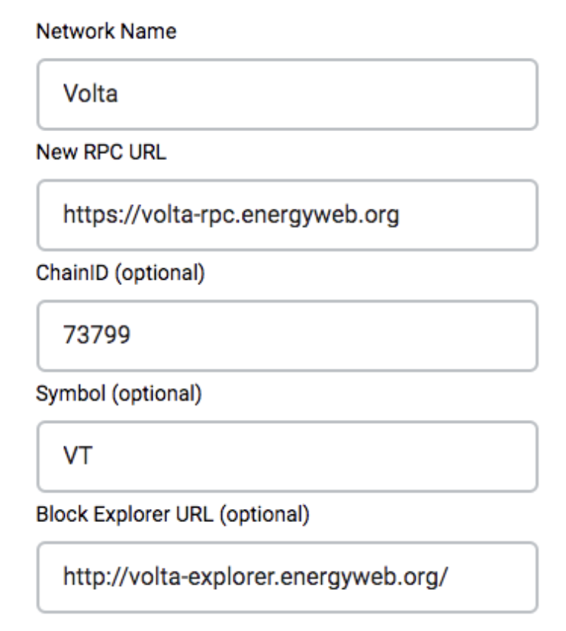Click the "ChainID" label word
This screenshot has width=566, height=631.
[65, 274]
